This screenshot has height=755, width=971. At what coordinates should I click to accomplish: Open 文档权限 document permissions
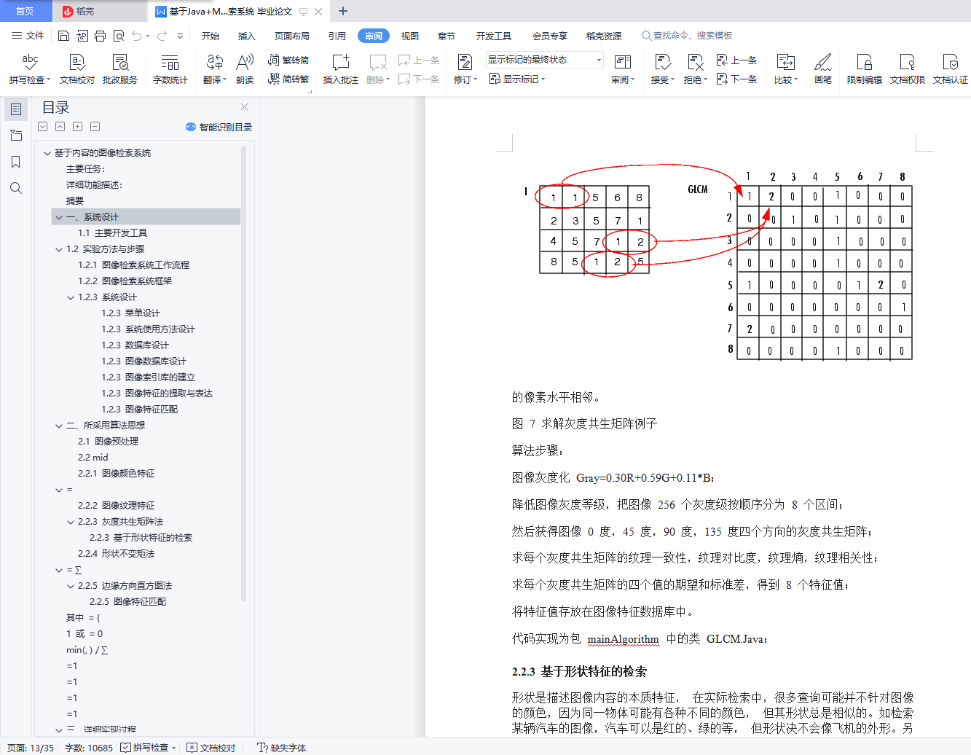tap(907, 69)
